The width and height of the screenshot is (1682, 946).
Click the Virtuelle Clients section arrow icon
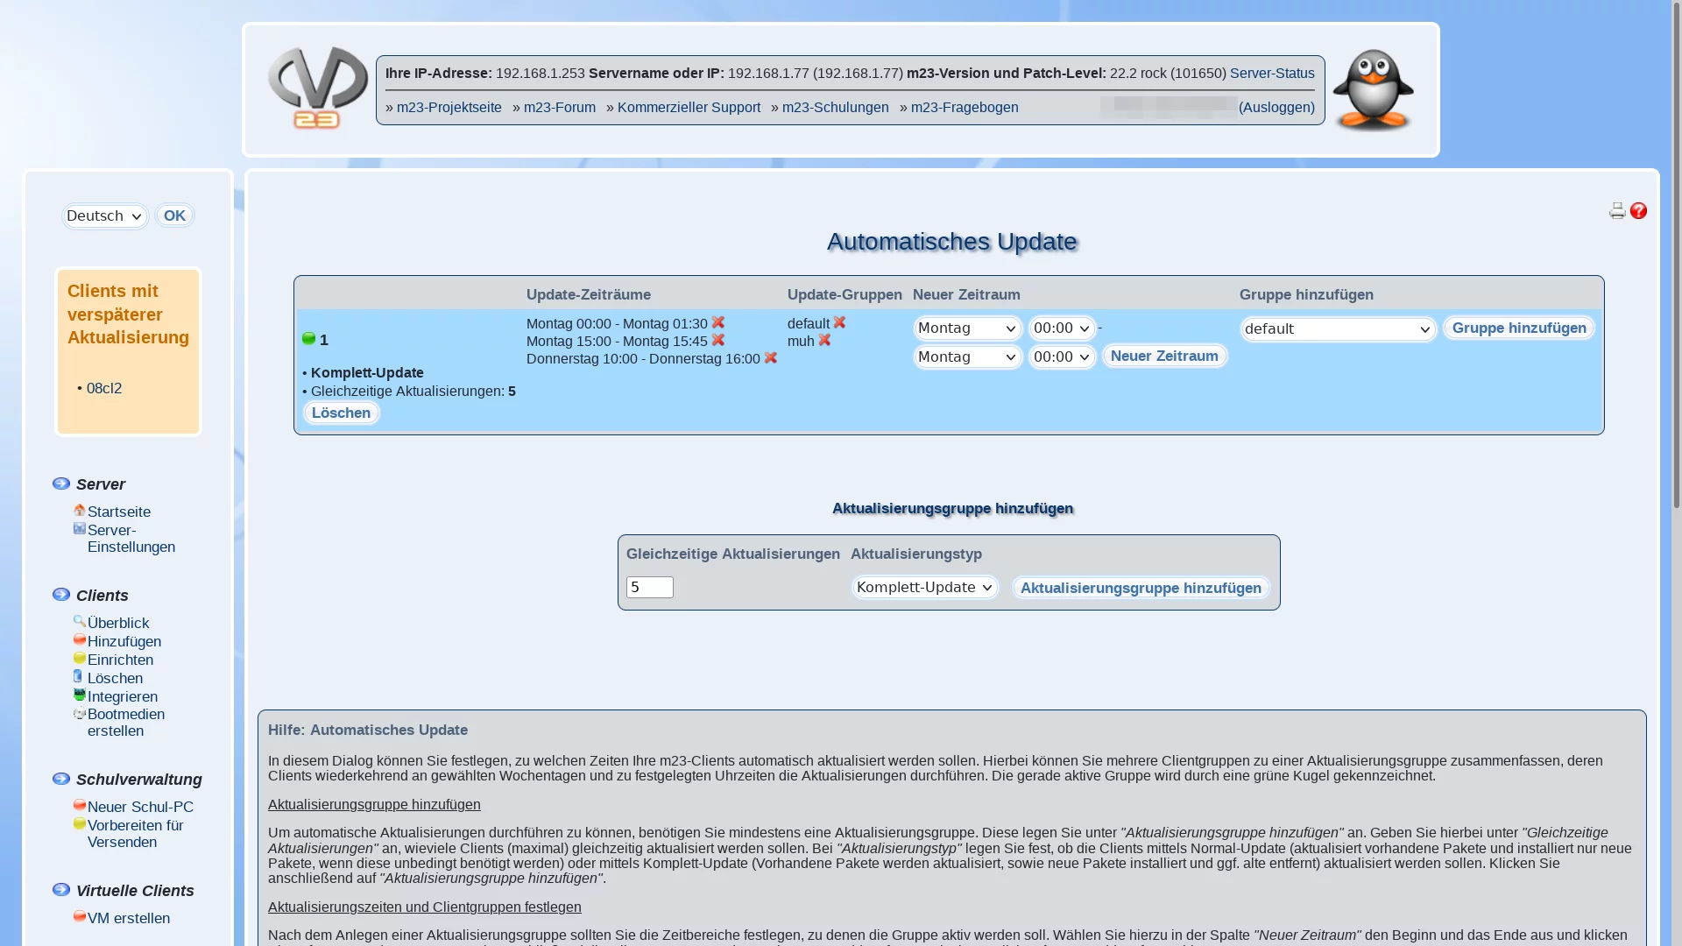pyautogui.click(x=61, y=890)
